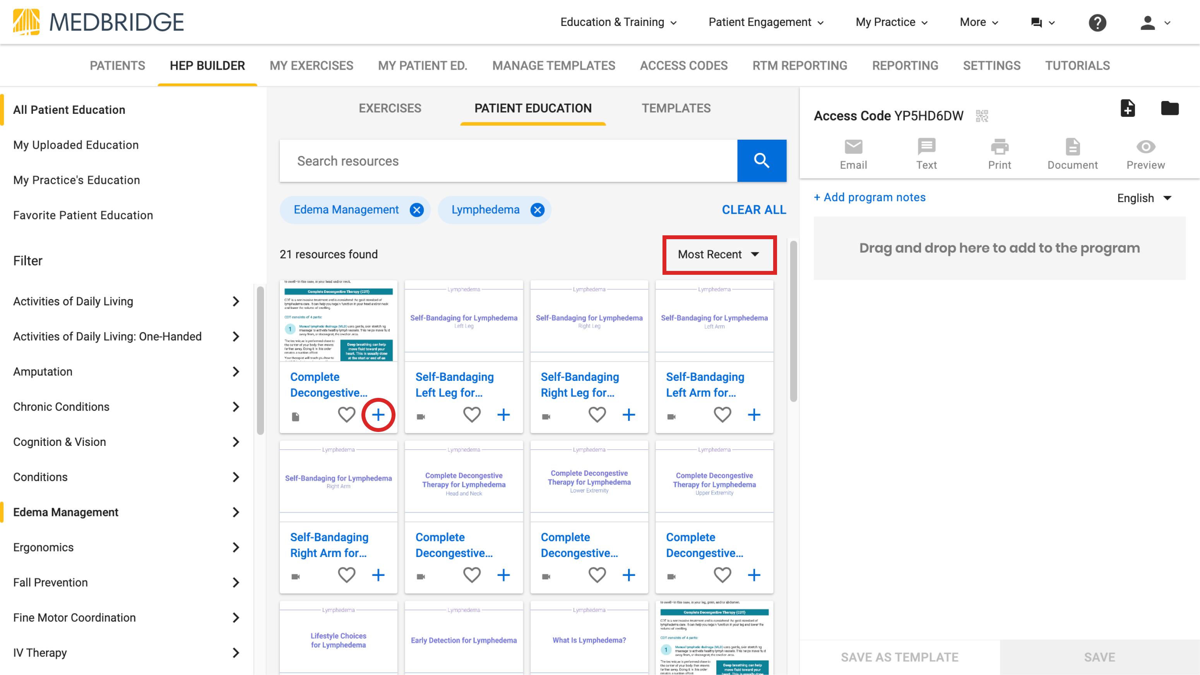Click the Search resources input field

[508, 161]
